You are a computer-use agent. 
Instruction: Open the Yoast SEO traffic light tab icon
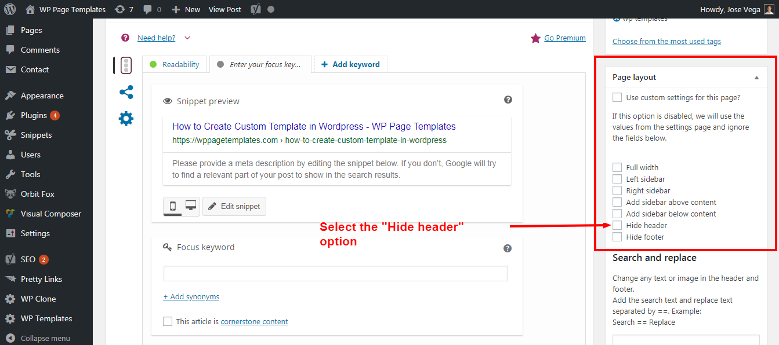click(x=126, y=65)
